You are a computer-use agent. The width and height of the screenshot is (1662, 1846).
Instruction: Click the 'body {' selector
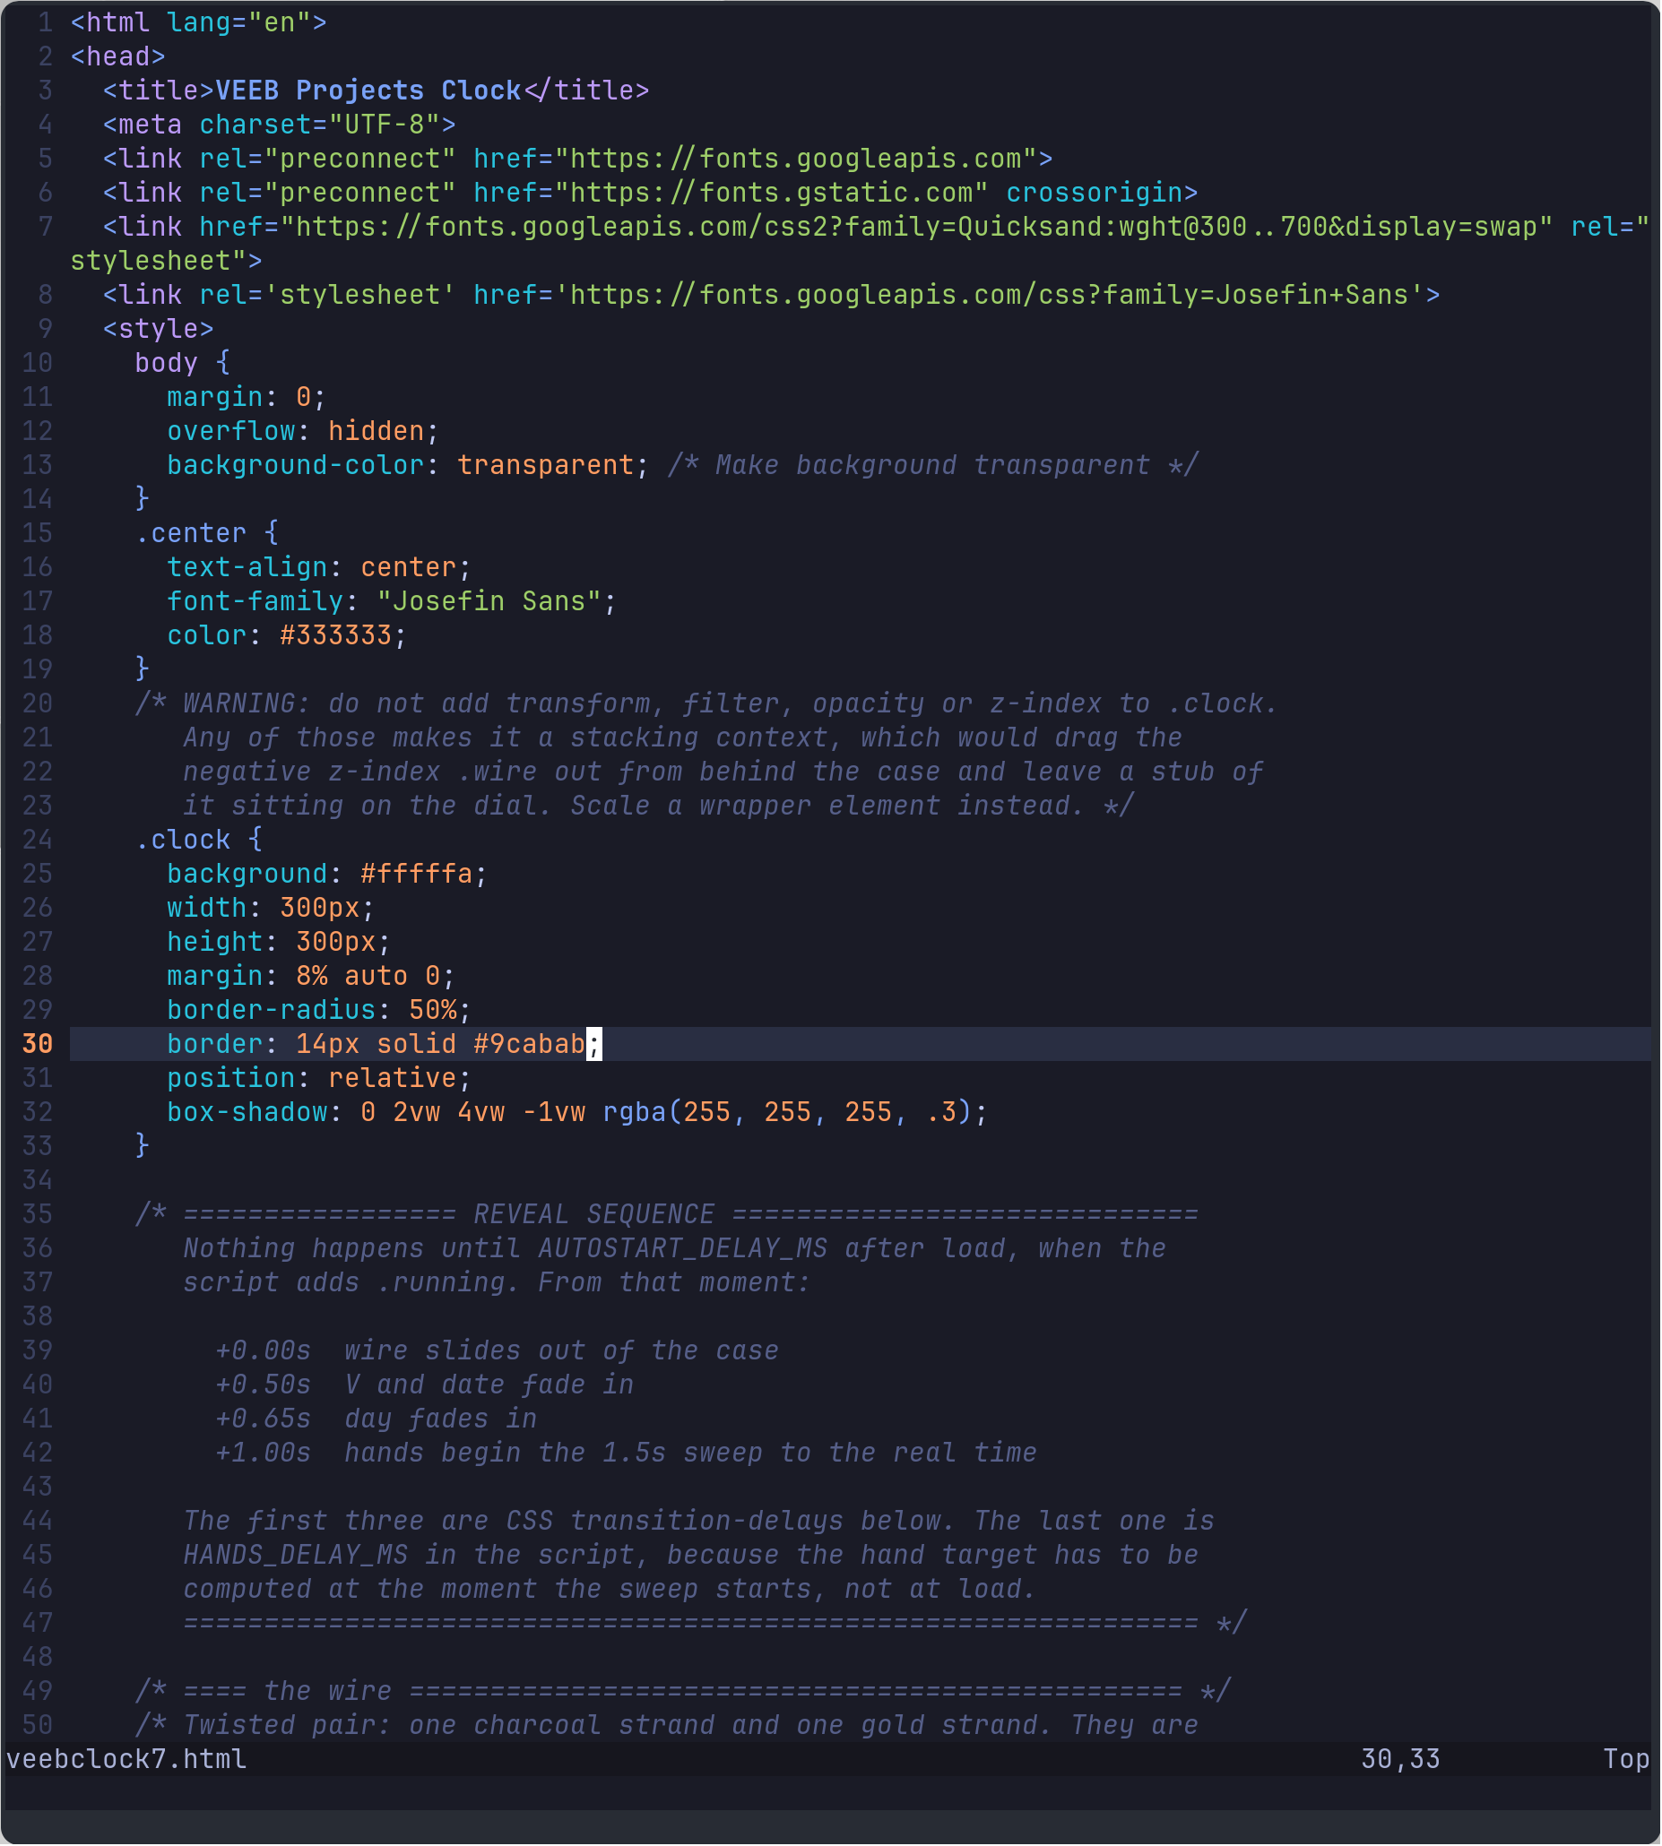coord(183,363)
